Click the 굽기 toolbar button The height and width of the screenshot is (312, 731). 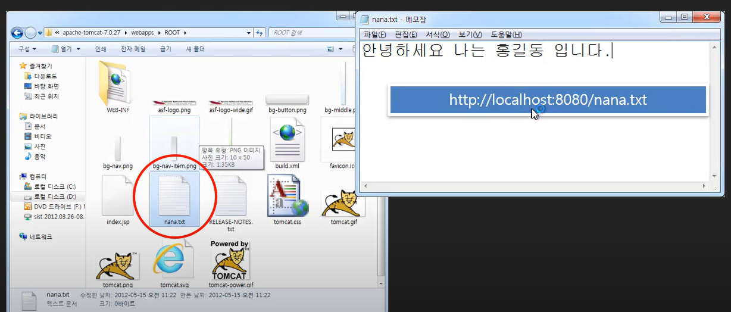165,49
